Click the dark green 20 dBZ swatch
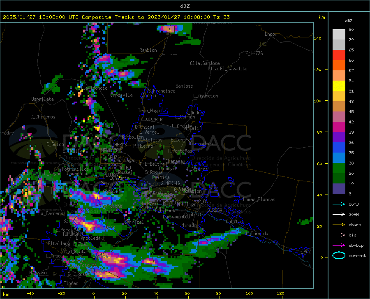The height and width of the screenshot is (299, 370). pyautogui.click(x=339, y=178)
